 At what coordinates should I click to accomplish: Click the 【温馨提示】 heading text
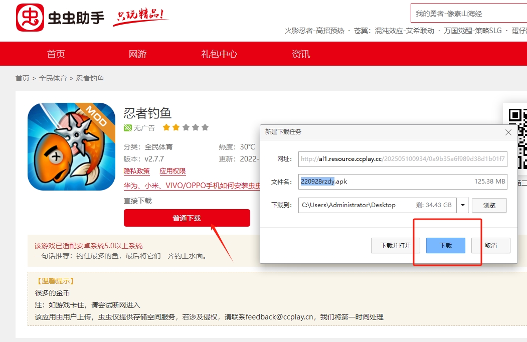[x=55, y=281]
